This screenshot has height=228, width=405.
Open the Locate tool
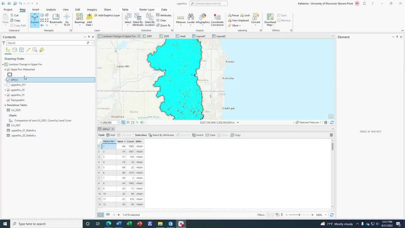[x=191, y=19]
